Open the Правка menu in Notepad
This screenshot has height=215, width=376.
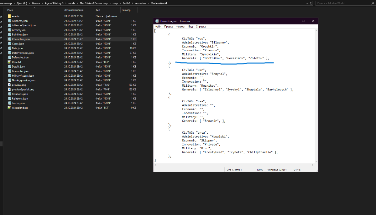[169, 27]
